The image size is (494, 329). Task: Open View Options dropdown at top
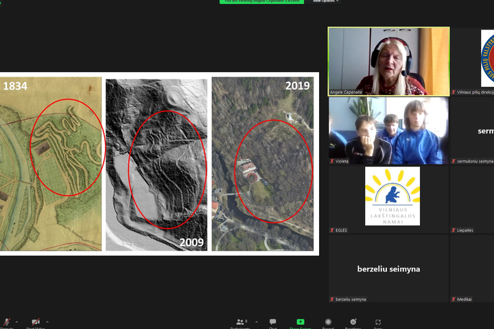[x=325, y=1]
